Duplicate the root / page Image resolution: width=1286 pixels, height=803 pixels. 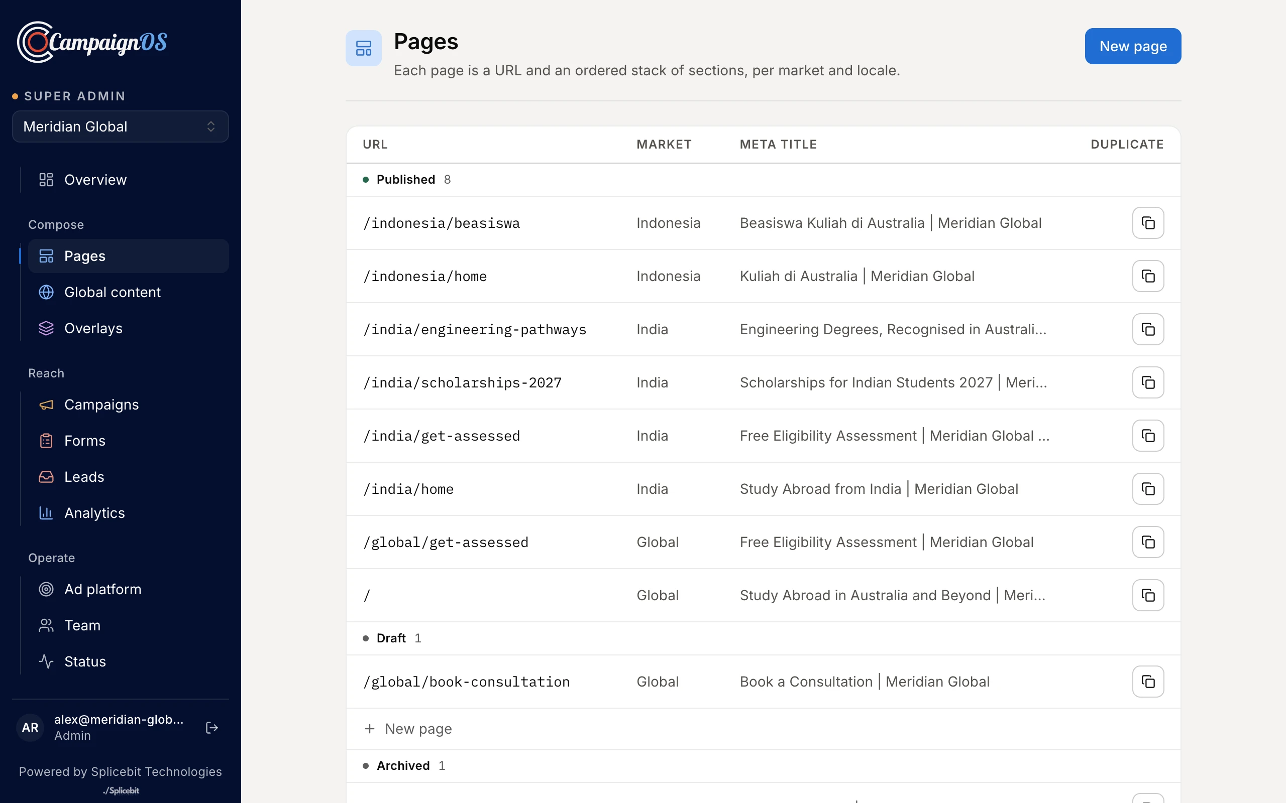point(1148,595)
